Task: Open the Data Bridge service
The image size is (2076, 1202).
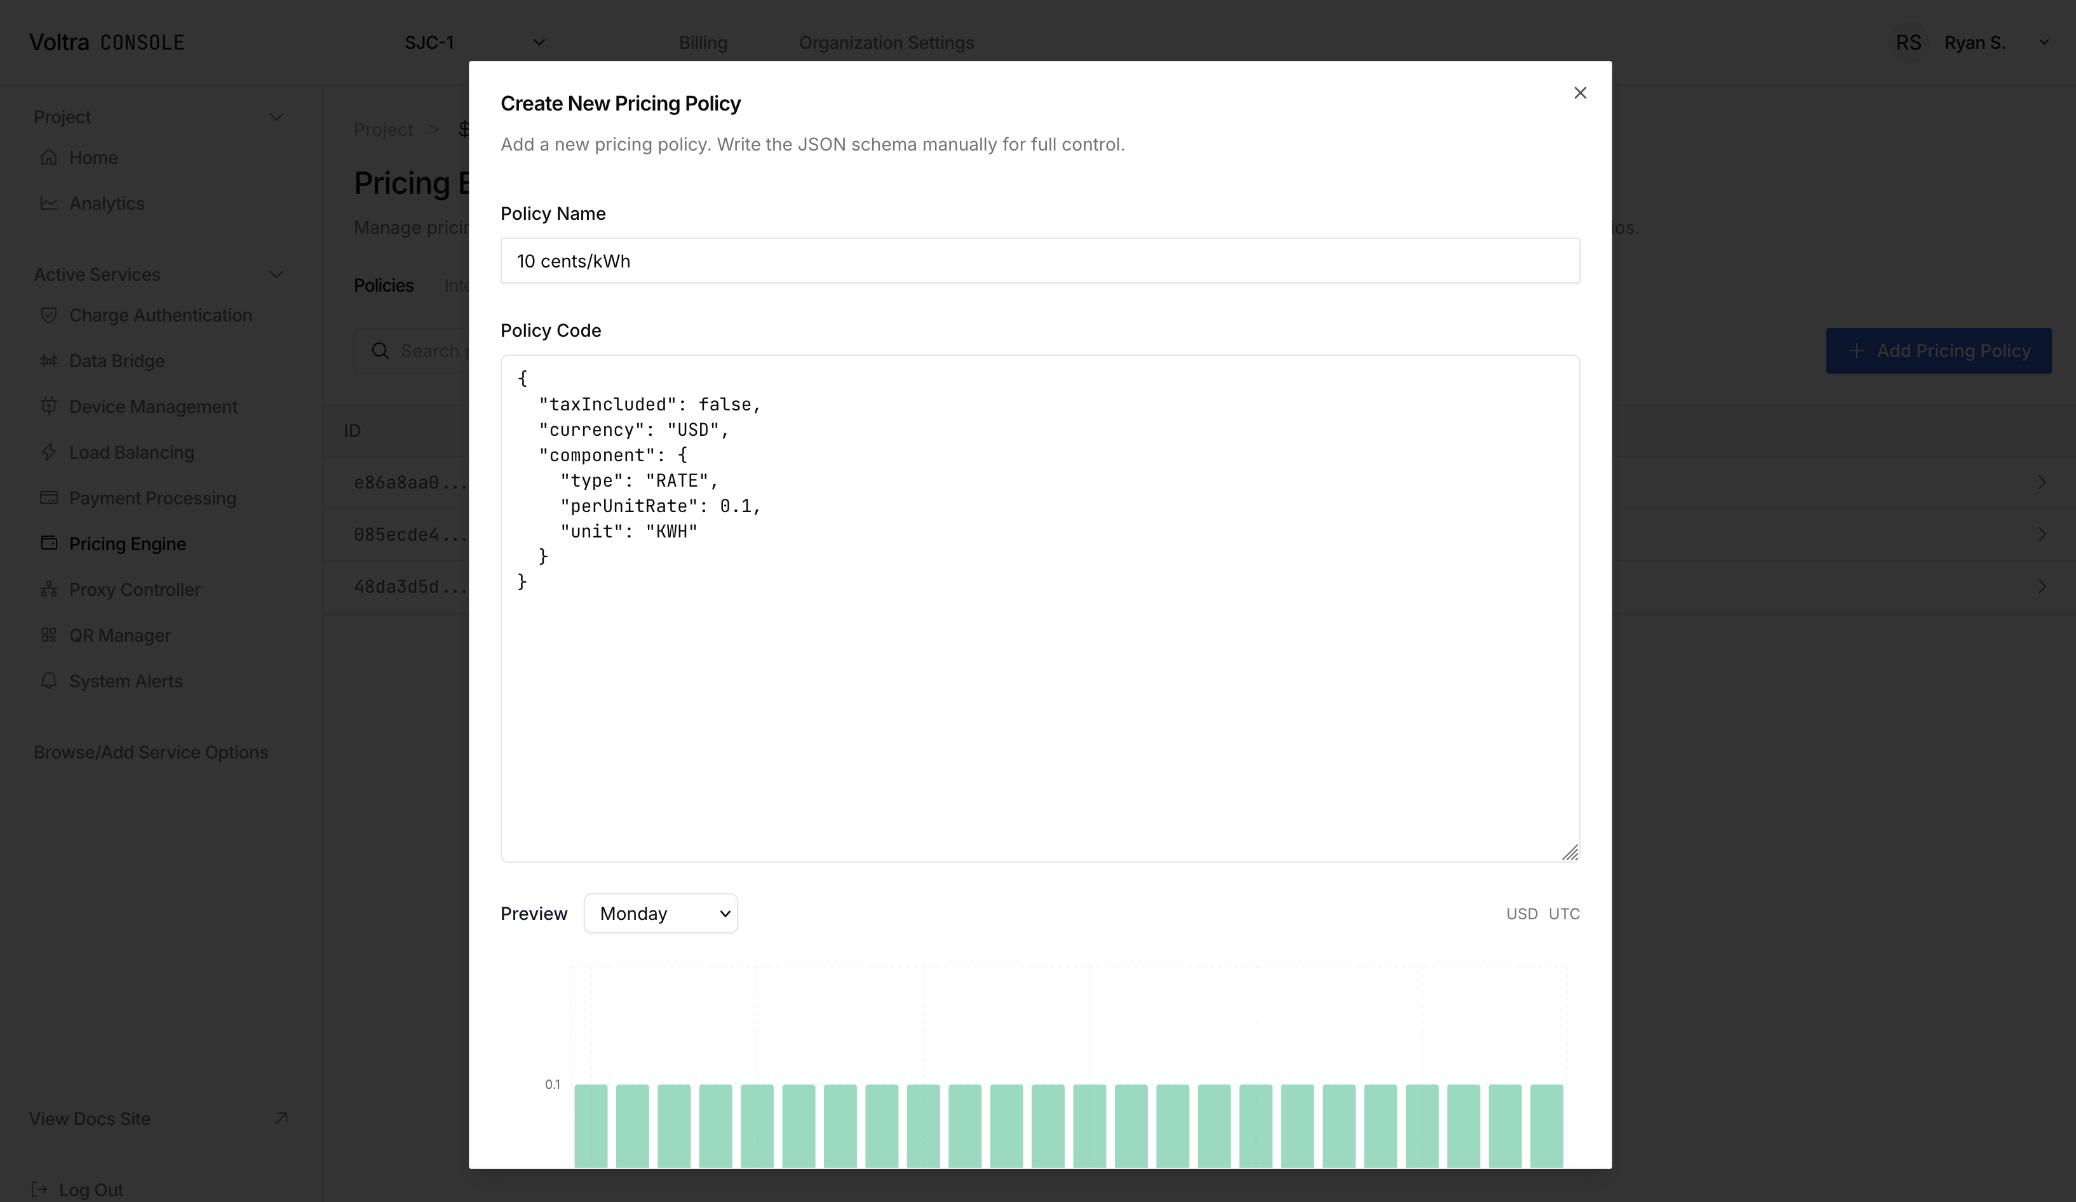Action: 116,361
